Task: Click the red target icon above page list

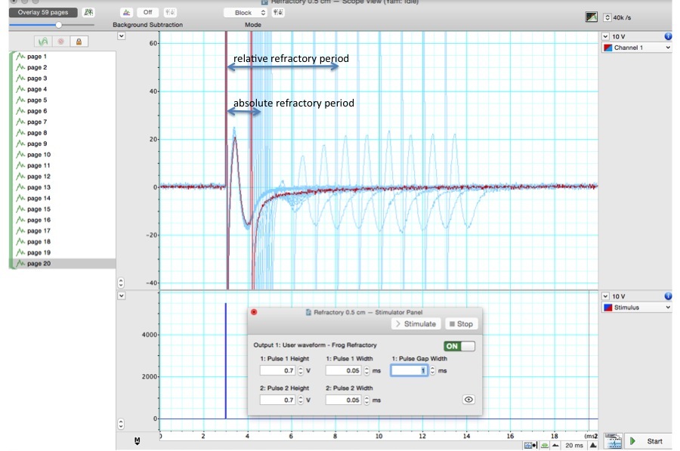Action: click(x=60, y=42)
